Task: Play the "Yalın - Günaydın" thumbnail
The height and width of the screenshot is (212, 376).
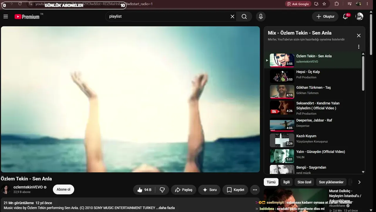Action: tap(282, 156)
